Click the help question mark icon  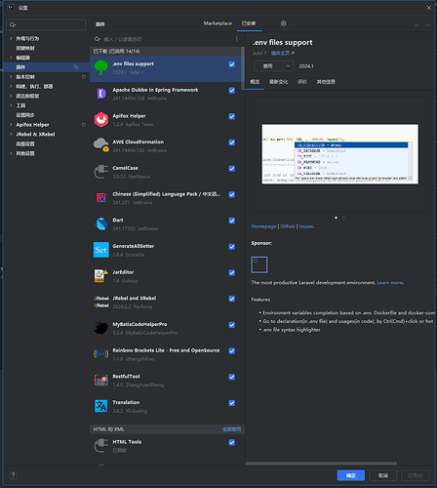[13, 475]
